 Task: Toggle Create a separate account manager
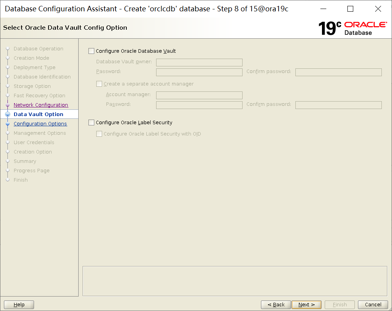click(x=99, y=84)
